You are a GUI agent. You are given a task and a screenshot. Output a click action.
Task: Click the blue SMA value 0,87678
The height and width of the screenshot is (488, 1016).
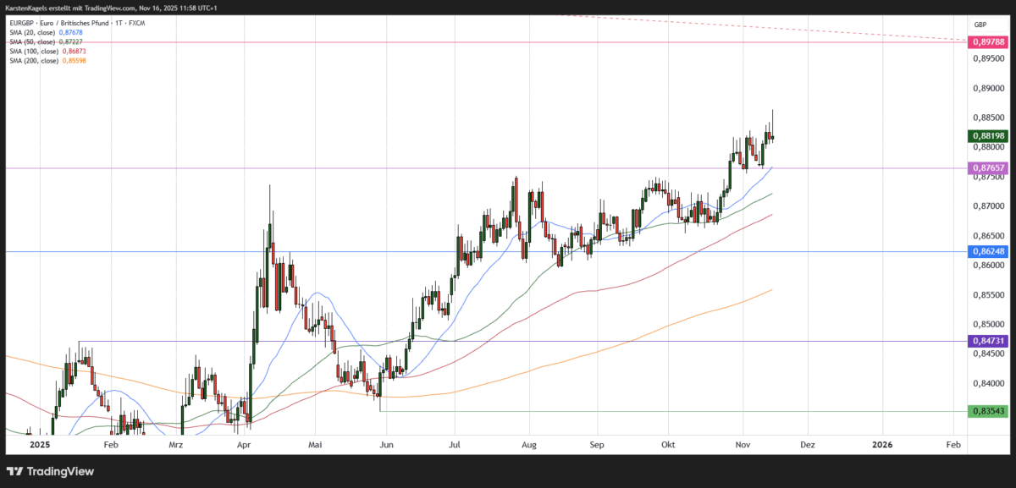[71, 32]
